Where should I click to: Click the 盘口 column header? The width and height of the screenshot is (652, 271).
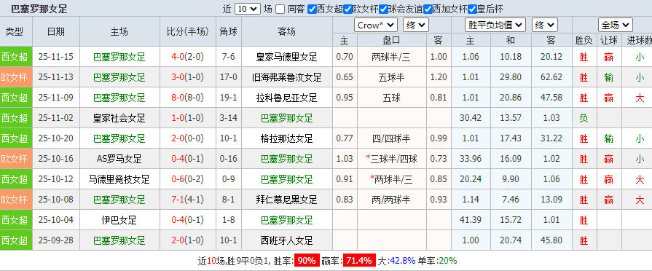click(x=391, y=40)
